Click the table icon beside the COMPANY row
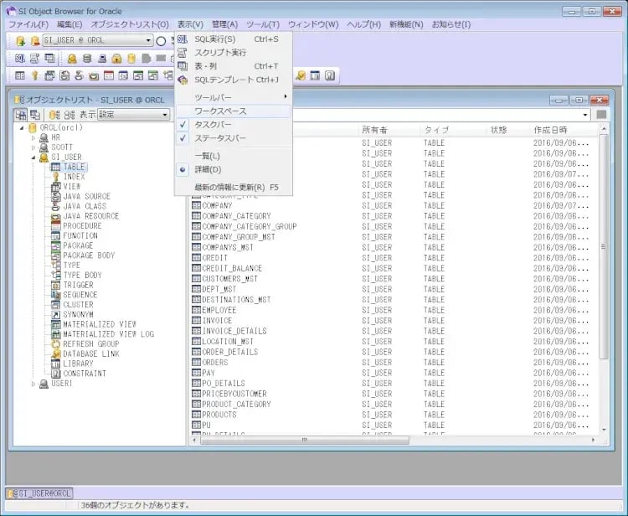Image resolution: width=628 pixels, height=516 pixels. pos(197,205)
